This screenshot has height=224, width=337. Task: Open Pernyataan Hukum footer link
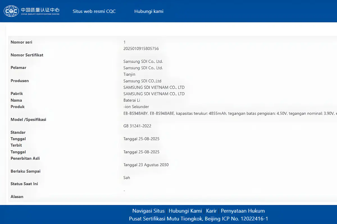pyautogui.click(x=243, y=211)
